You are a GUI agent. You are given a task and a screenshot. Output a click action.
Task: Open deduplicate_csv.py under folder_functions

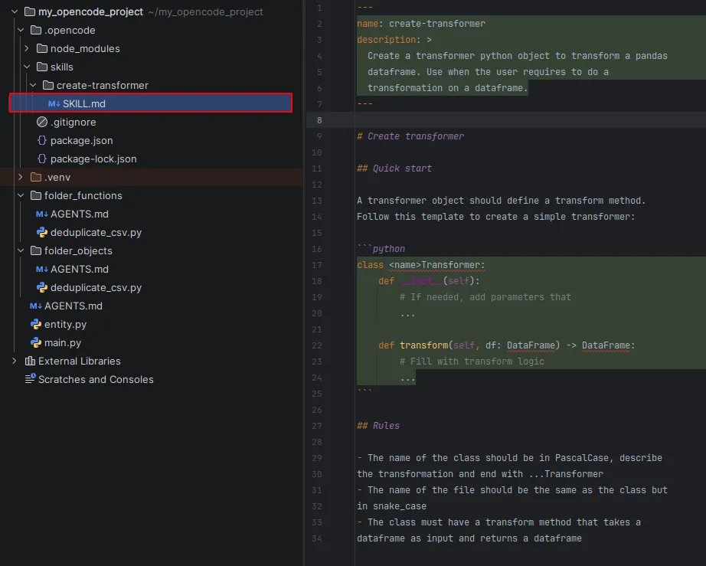[96, 232]
